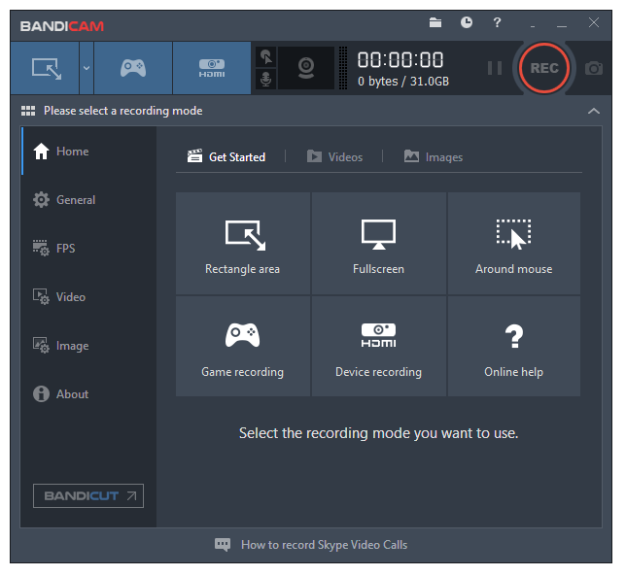
Task: Click the BANDICAM logo
Action: pos(62,26)
